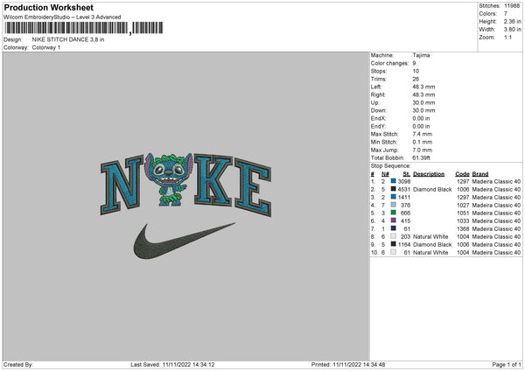Select stitch count 4531 in stop row 2

tap(403, 190)
